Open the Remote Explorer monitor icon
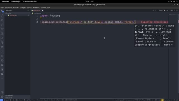 point(2,34)
